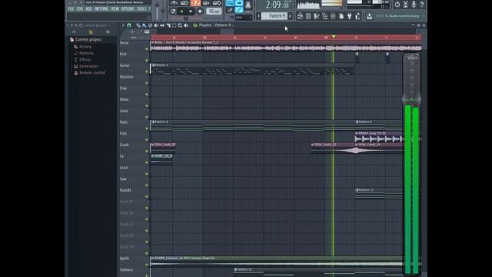Image resolution: width=492 pixels, height=277 pixels.
Task: Mute the Bassline track
Action: point(147,83)
